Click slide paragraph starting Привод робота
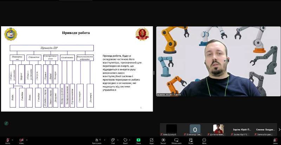The height and width of the screenshot is (145, 281). click(122, 73)
